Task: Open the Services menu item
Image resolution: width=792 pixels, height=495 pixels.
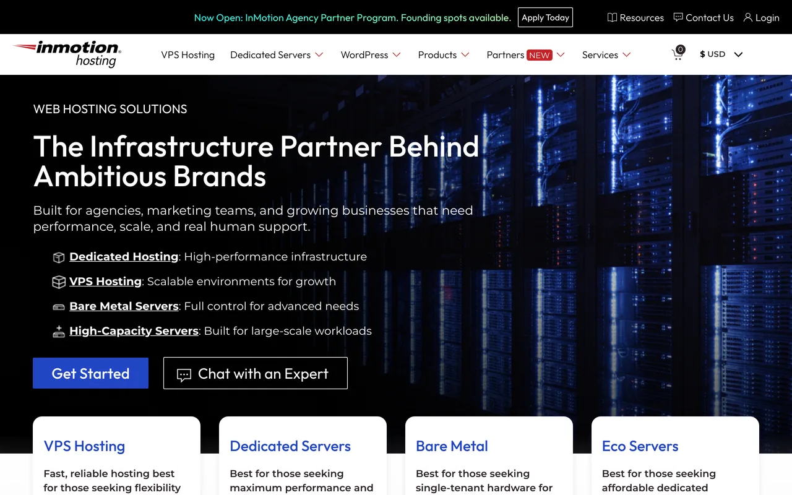Action: [600, 54]
